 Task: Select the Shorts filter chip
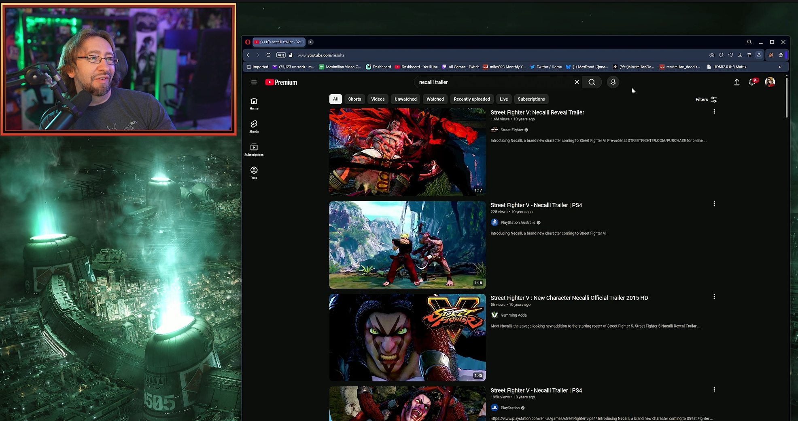[x=354, y=99]
